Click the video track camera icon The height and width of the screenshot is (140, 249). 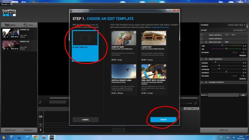click(x=40, y=117)
